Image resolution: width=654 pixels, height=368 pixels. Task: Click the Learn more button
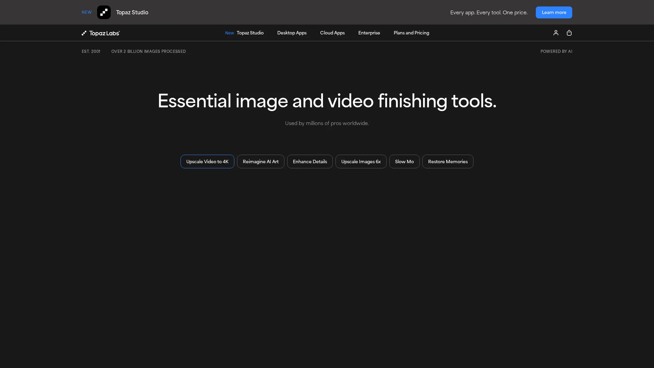coord(554,12)
